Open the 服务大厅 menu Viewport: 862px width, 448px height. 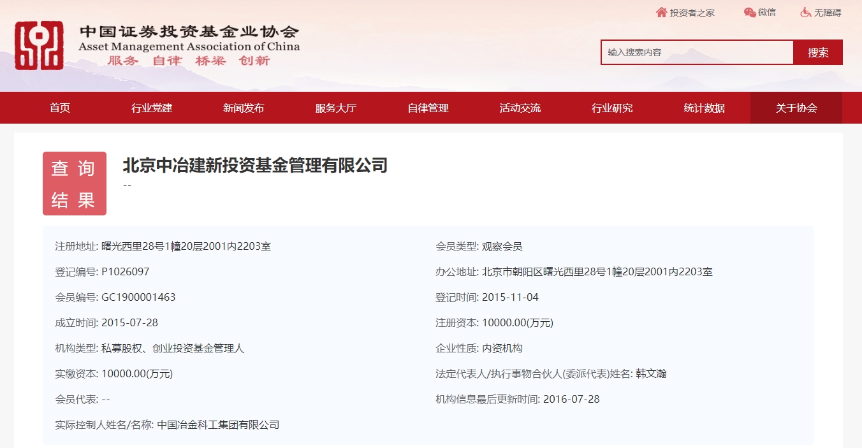[335, 108]
